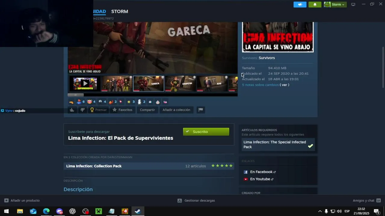The height and width of the screenshot is (216, 385).
Task: Add item to Favoritos
Action: 122,110
